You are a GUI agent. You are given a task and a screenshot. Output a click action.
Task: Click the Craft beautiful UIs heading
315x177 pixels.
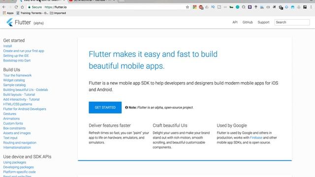click(170, 126)
